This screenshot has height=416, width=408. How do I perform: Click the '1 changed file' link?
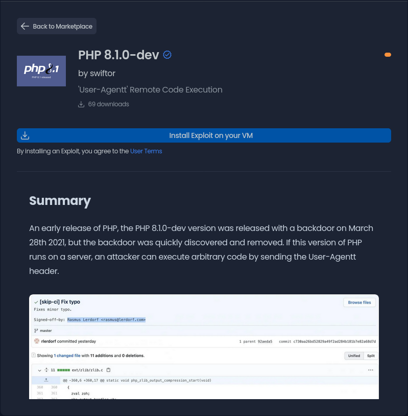67,356
